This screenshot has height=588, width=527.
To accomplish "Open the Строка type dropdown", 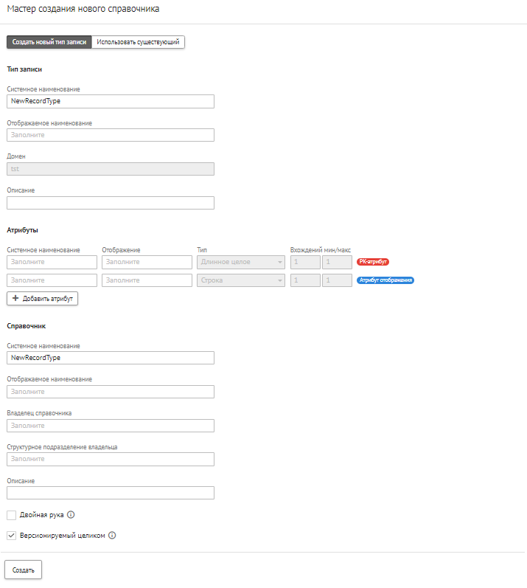I will (241, 280).
